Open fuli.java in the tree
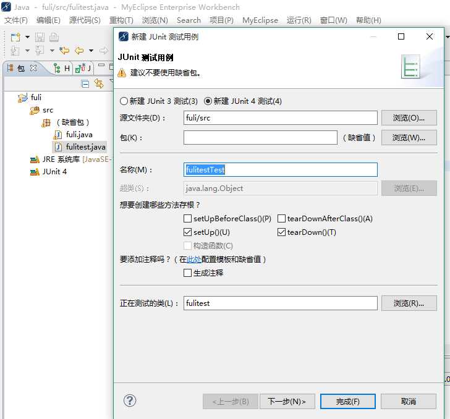Screen dimensions: 450x419 (73, 135)
